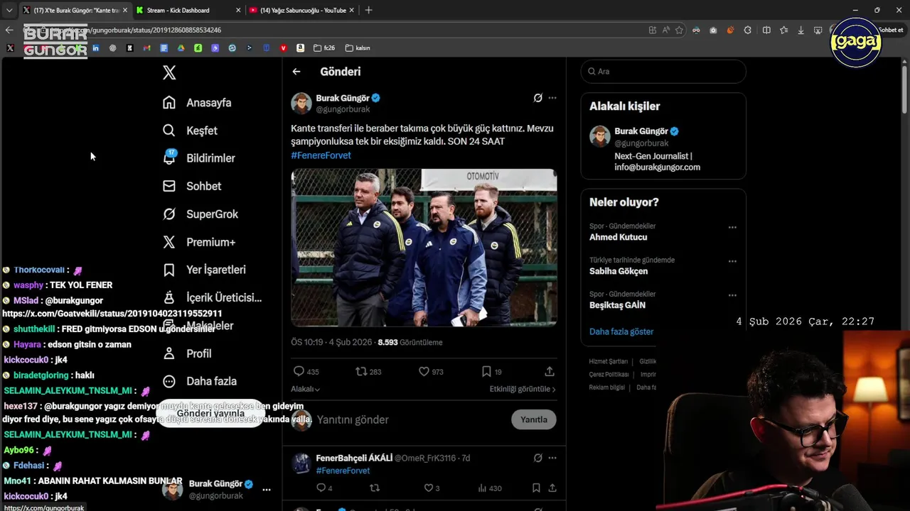Image resolution: width=910 pixels, height=511 pixels.
Task: Open Bildirimler notifications
Action: click(x=198, y=158)
